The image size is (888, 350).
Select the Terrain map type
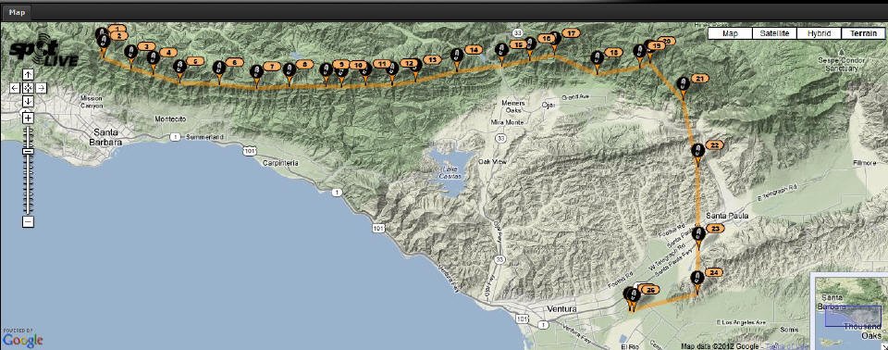pos(863,33)
